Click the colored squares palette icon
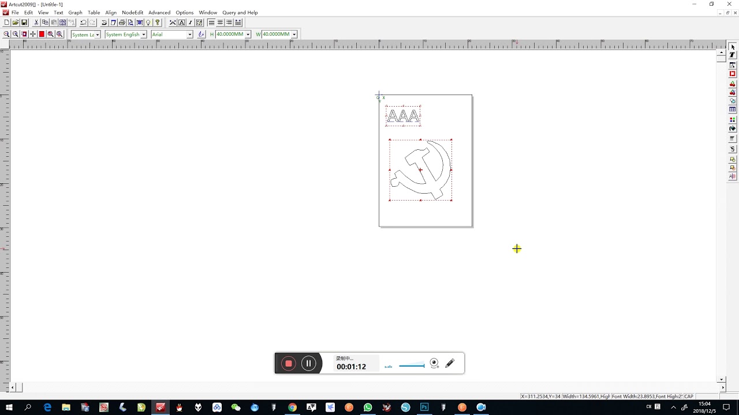 (x=733, y=119)
